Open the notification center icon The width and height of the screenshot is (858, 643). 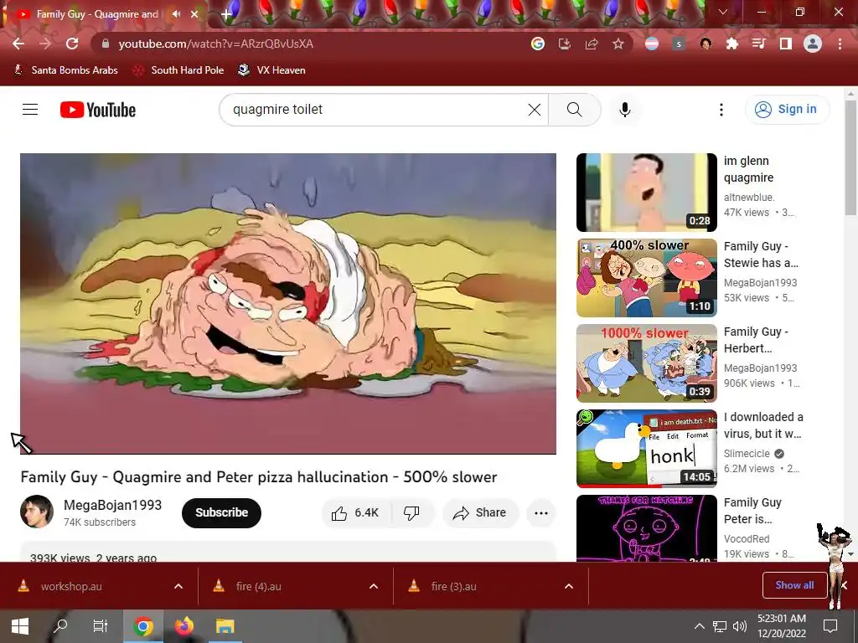point(830,626)
